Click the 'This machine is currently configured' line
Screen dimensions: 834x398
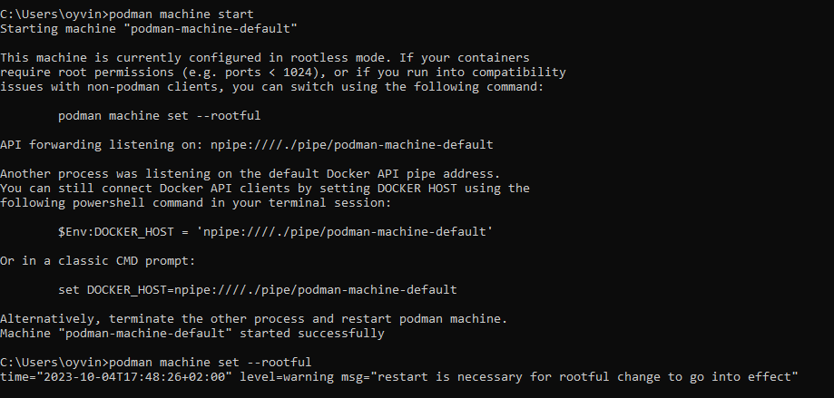click(265, 57)
